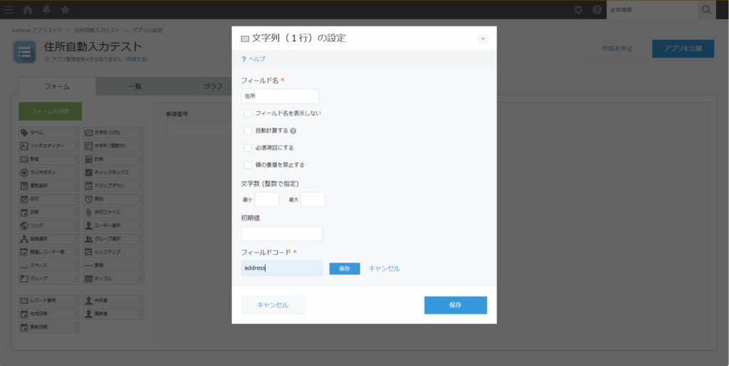
Task: Pick the 関連レコード一覧 field in the palette
Action: click(49, 252)
